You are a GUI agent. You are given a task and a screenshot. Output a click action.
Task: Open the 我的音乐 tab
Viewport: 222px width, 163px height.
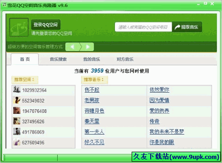(x=92, y=59)
